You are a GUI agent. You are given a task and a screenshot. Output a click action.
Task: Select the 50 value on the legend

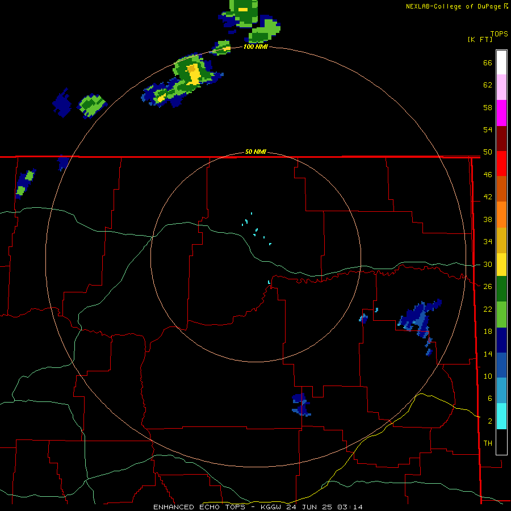(488, 152)
